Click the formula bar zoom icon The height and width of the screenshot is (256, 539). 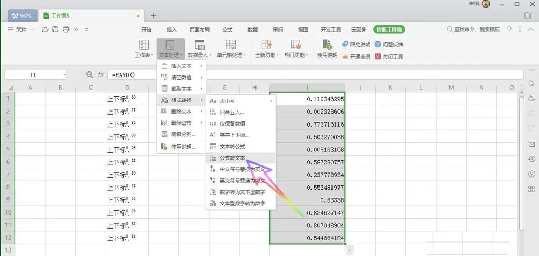click(x=89, y=74)
